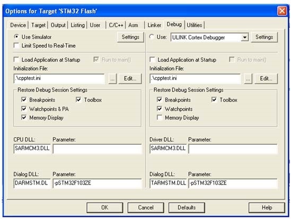This screenshot has height=219, width=291.
Task: Click the ULINK Initialization File text field
Action: 195,78
